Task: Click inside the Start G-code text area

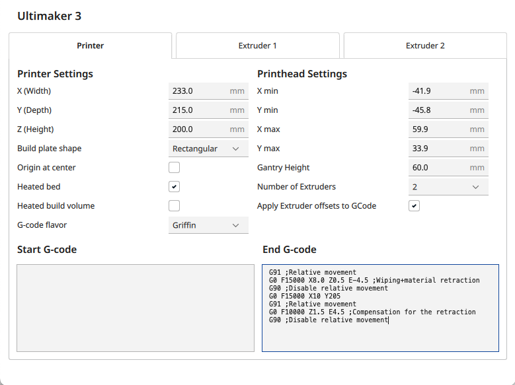Action: click(136, 308)
